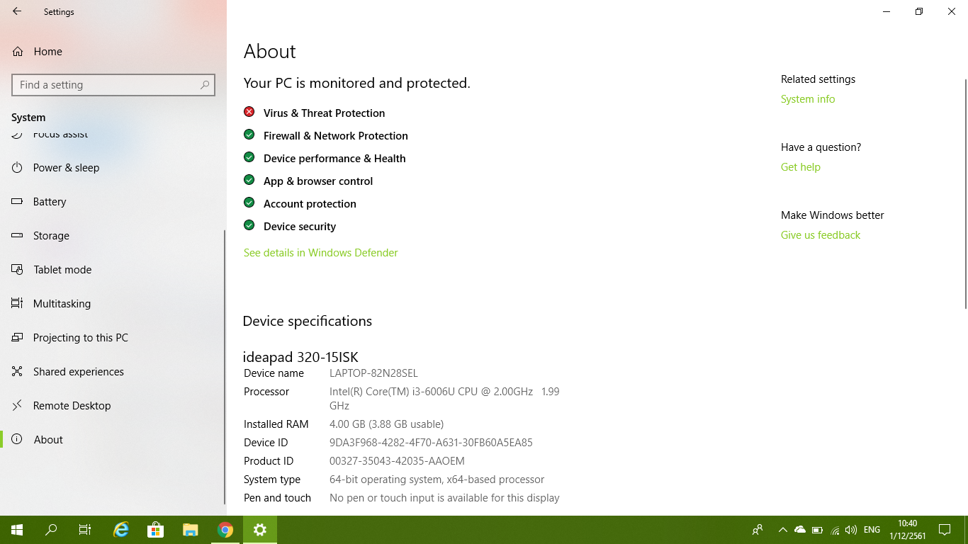Open See details in Windows Defender link
Image resolution: width=968 pixels, height=544 pixels.
tap(321, 252)
